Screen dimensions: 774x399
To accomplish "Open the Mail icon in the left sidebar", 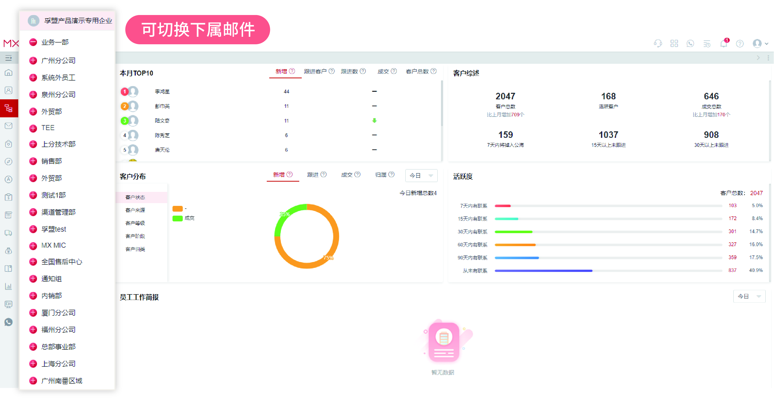I will tap(8, 126).
